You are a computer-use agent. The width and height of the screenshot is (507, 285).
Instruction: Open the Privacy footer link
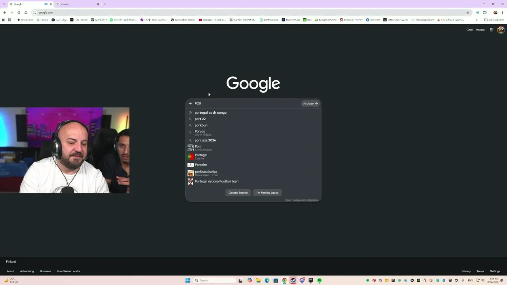[466, 271]
